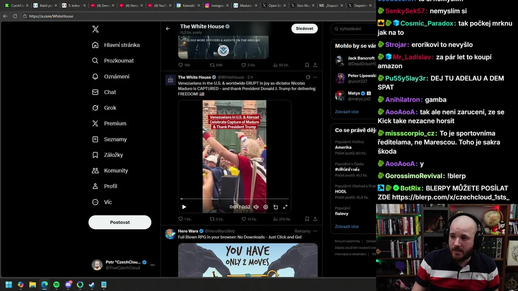Bookmark the Maduro captured post
The width and height of the screenshot is (518, 291).
[307, 219]
